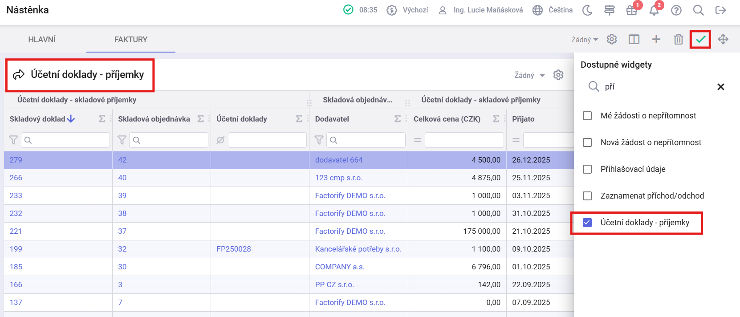
Task: Confirm dashboard changes with green checkmark
Action: point(700,39)
